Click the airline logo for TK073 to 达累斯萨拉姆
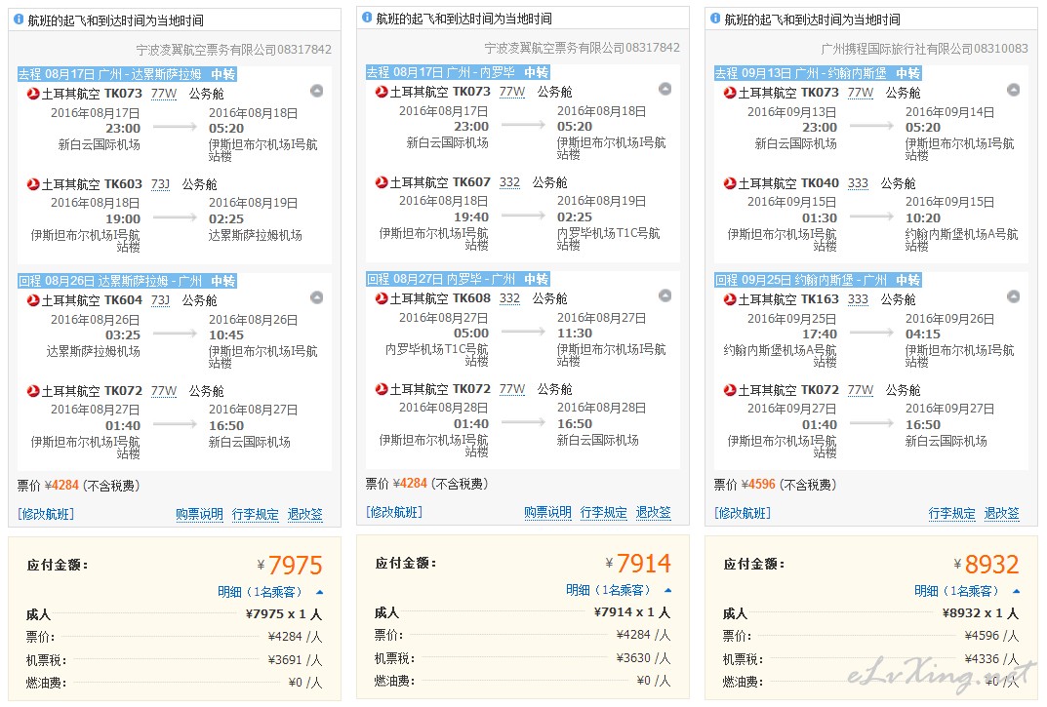 (33, 94)
